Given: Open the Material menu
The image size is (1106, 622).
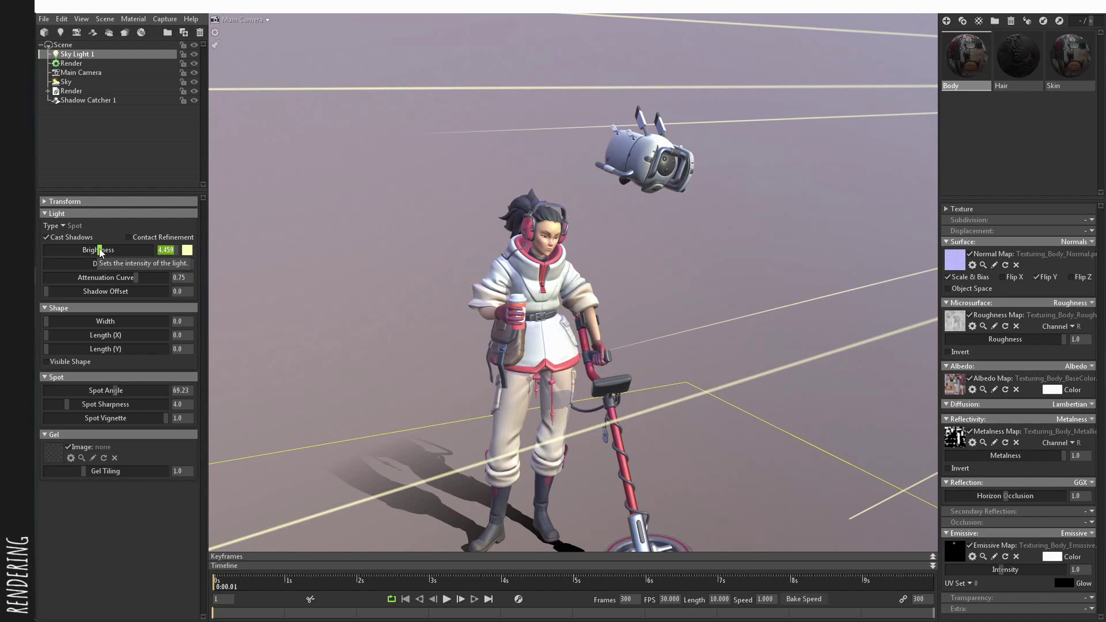Looking at the screenshot, I should pyautogui.click(x=133, y=19).
